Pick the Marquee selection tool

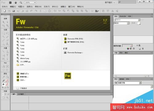pos(4,33)
